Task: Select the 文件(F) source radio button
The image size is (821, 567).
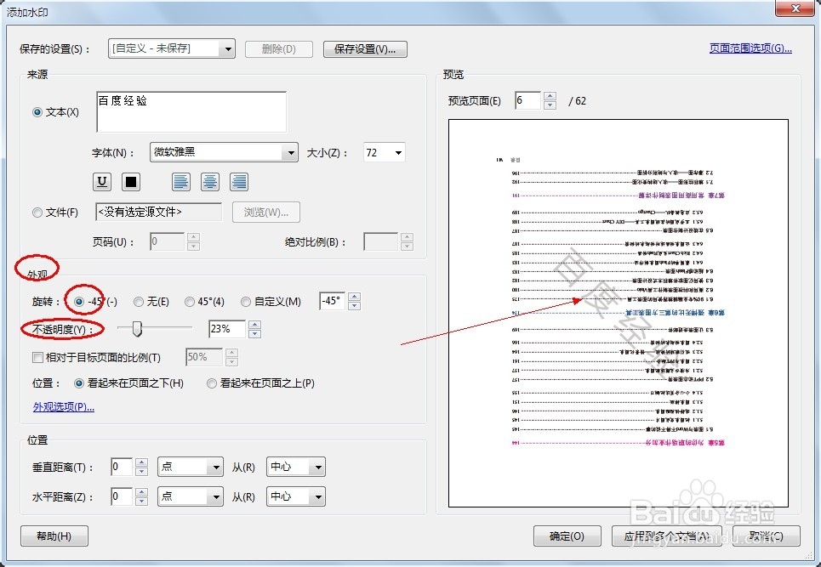Action: tap(37, 213)
